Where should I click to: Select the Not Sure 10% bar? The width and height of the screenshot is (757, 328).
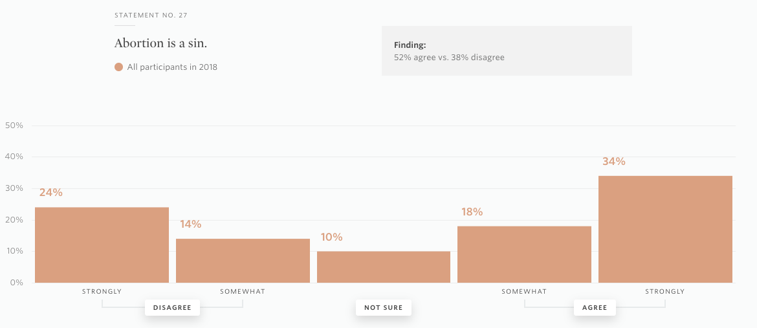tap(384, 267)
